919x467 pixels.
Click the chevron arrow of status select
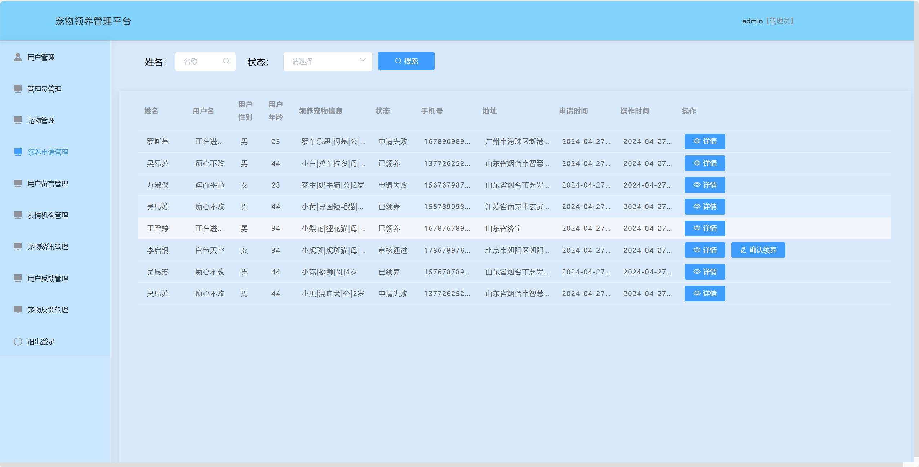363,60
